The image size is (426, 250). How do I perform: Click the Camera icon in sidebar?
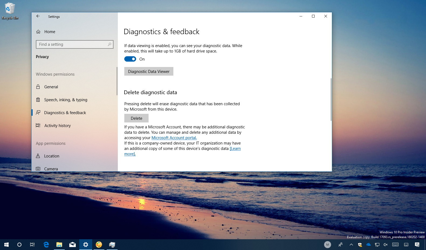pos(38,169)
